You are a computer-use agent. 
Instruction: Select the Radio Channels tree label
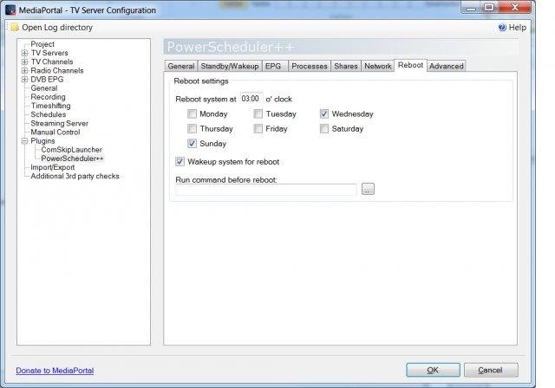tap(57, 71)
